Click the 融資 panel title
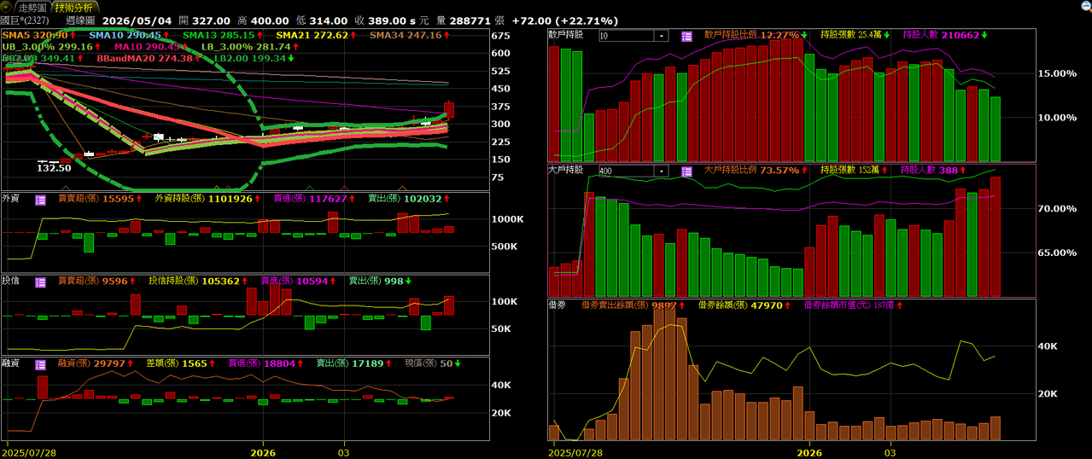Viewport: 1092px width, 459px height. [11, 364]
